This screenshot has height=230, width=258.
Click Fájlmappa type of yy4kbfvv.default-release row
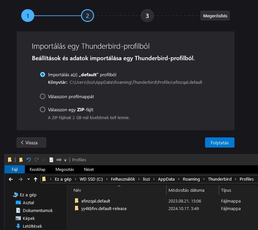pos(231,208)
